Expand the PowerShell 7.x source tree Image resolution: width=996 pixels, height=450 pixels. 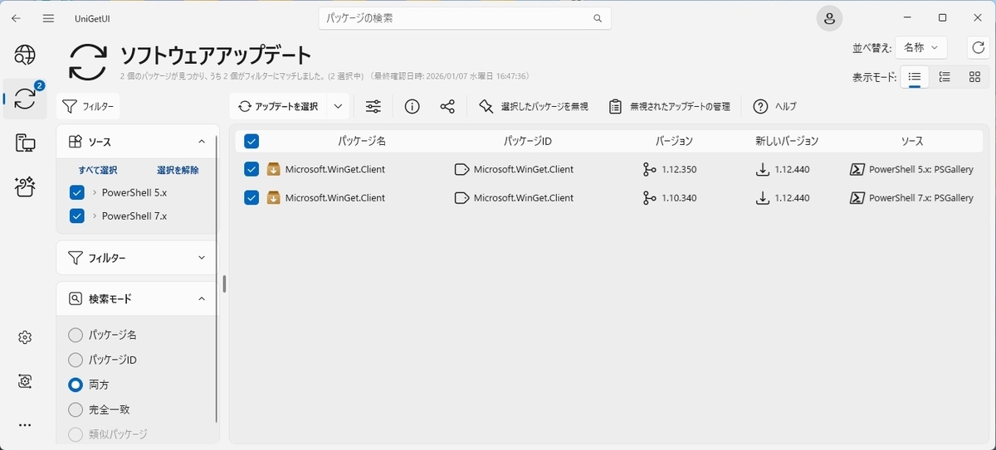[95, 215]
